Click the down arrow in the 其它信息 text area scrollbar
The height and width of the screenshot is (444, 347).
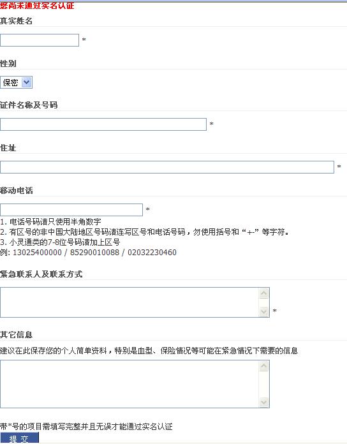[264, 402]
